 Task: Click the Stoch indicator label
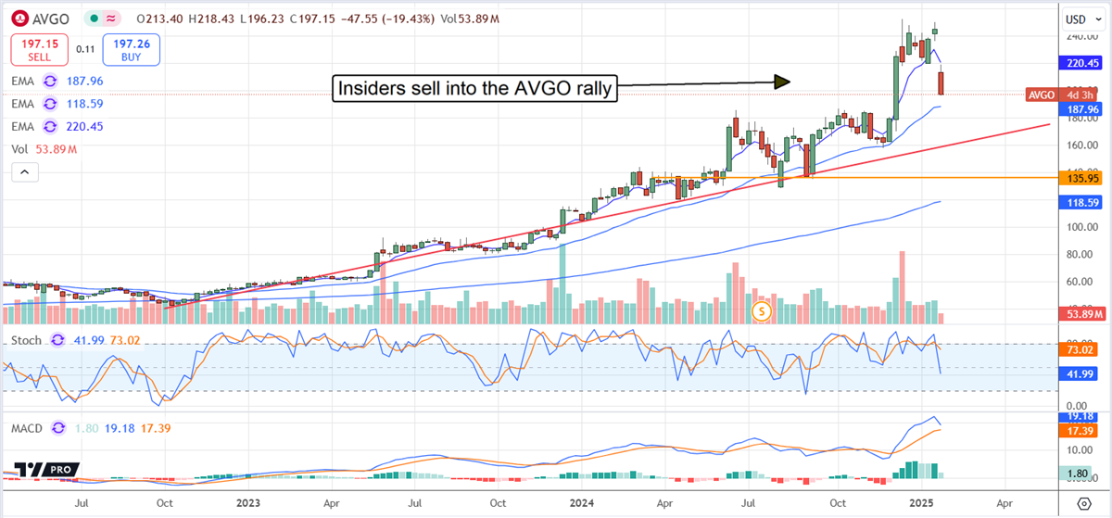tap(27, 340)
